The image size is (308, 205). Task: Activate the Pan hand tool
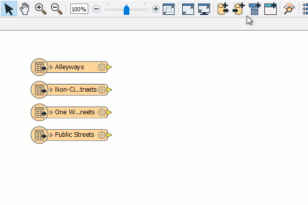(x=25, y=9)
